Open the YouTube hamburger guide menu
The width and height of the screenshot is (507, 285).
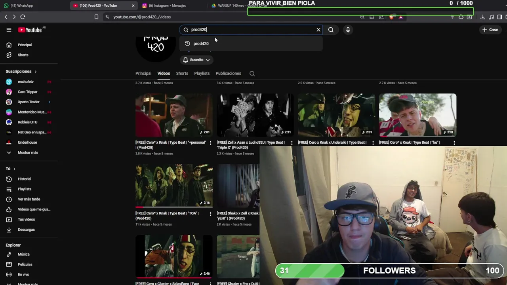click(x=9, y=30)
